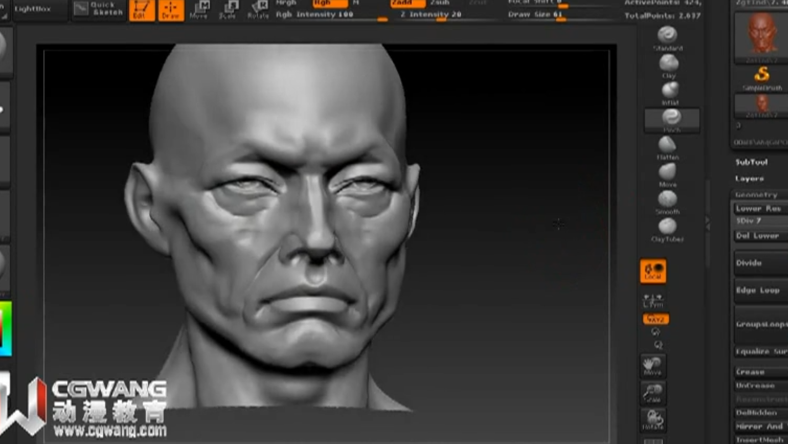Select the Smooth brush
This screenshot has width=788, height=444.
pyautogui.click(x=667, y=202)
